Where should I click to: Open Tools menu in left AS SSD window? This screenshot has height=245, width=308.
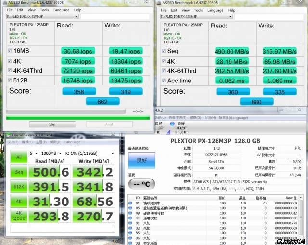coord(44,10)
